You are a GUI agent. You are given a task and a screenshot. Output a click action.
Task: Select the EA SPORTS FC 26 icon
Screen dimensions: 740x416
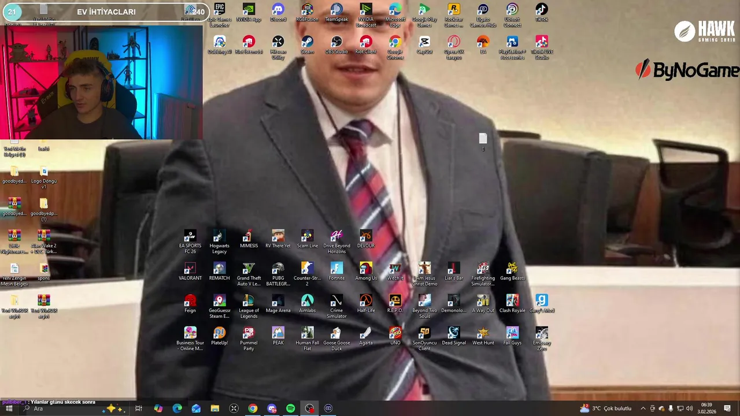[x=190, y=242]
